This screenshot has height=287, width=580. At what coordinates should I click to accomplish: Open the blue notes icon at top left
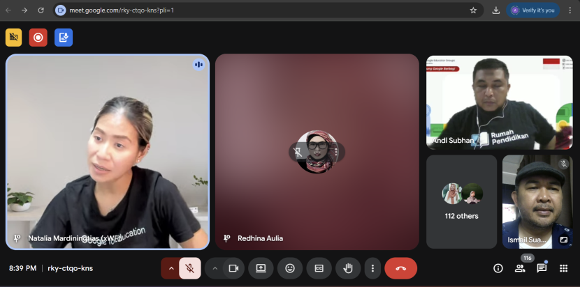(64, 38)
